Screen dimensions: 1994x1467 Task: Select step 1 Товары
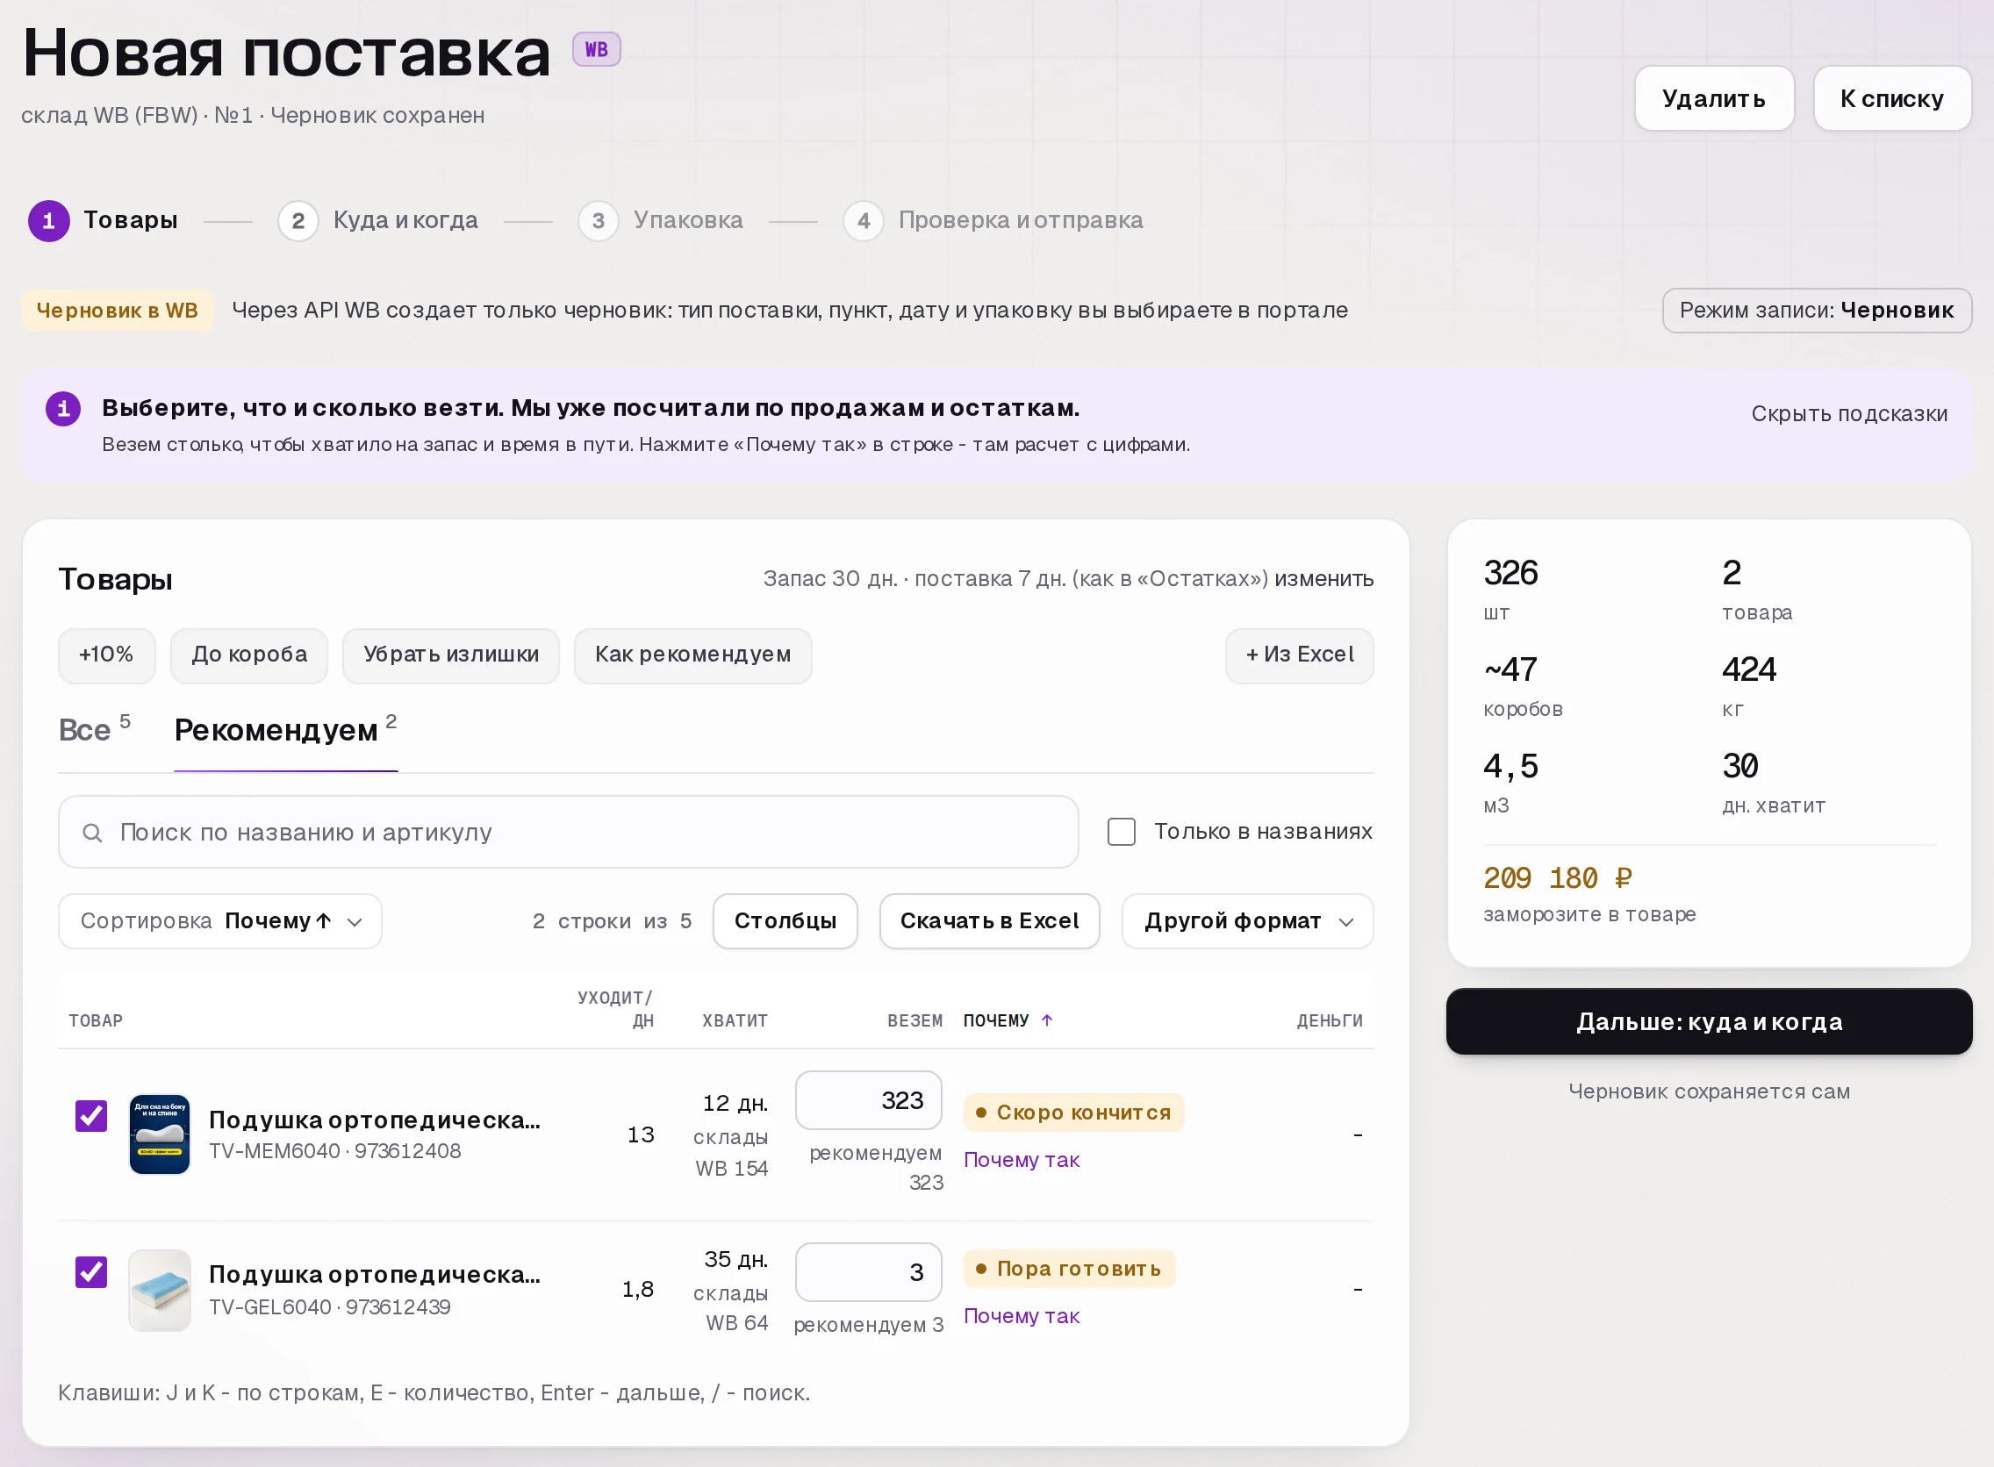point(103,220)
